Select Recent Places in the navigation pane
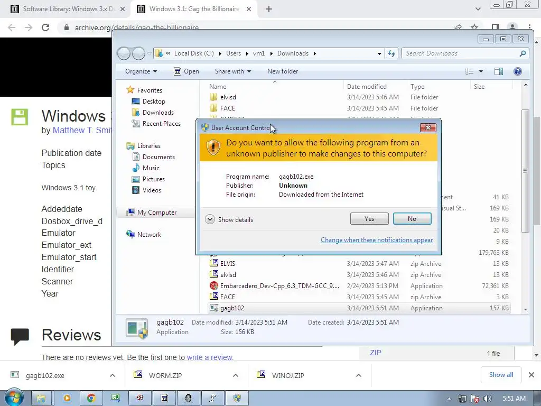The image size is (541, 406). [156, 124]
